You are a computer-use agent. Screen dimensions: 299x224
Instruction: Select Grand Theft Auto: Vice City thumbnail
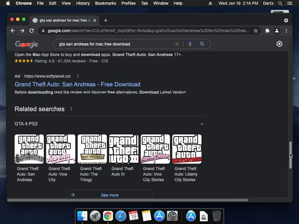61,149
